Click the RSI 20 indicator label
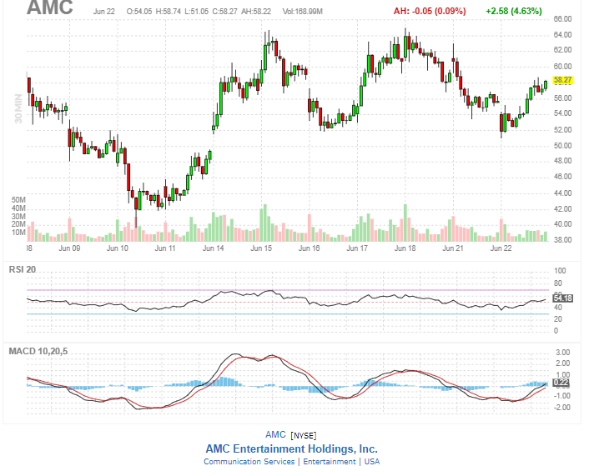Image resolution: width=589 pixels, height=476 pixels. click(23, 269)
